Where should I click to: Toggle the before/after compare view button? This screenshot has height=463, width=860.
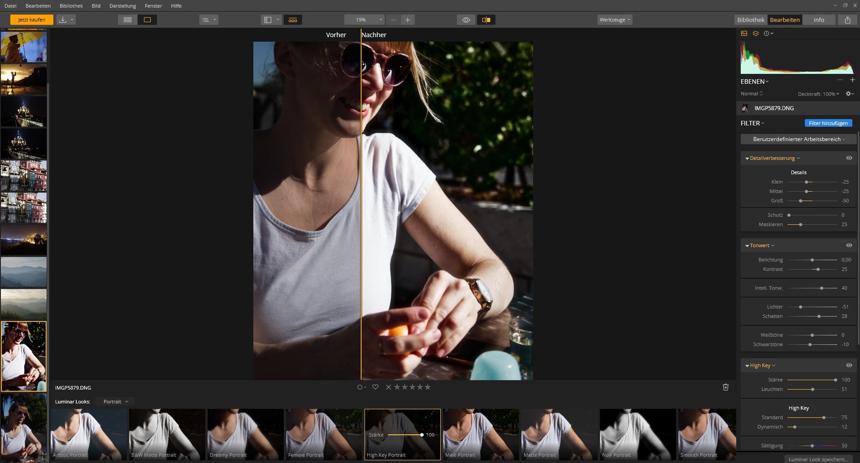[x=486, y=20]
